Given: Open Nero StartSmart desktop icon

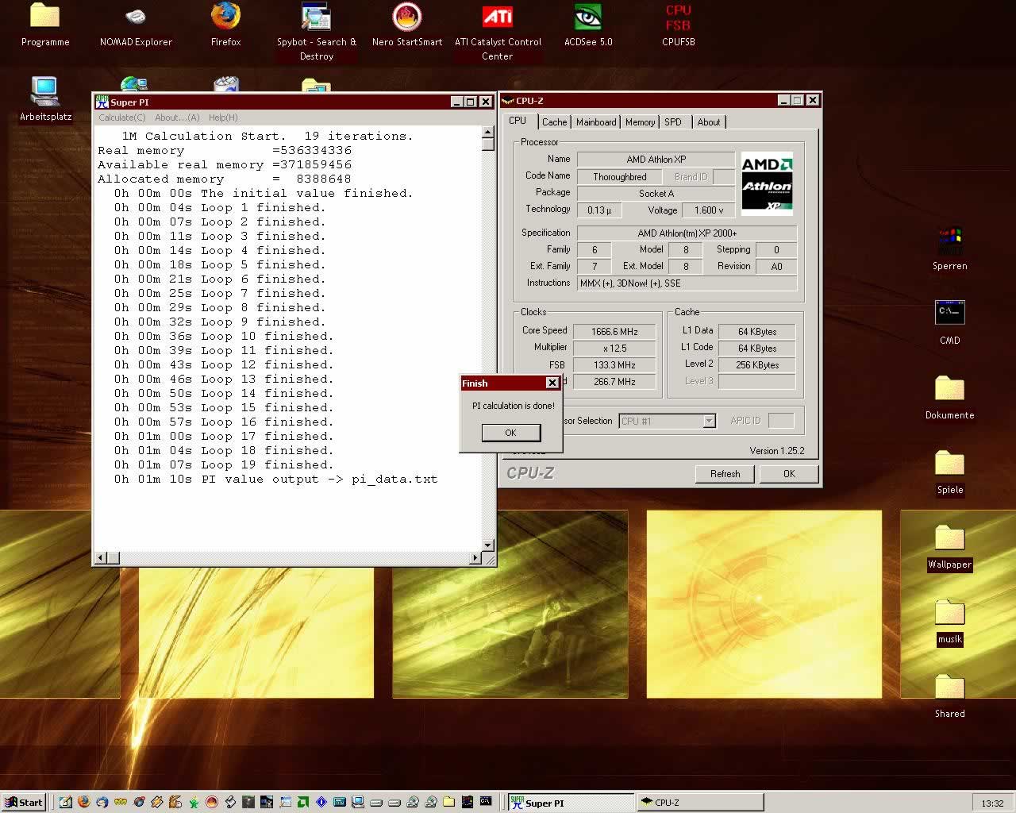Looking at the screenshot, I should 406,25.
